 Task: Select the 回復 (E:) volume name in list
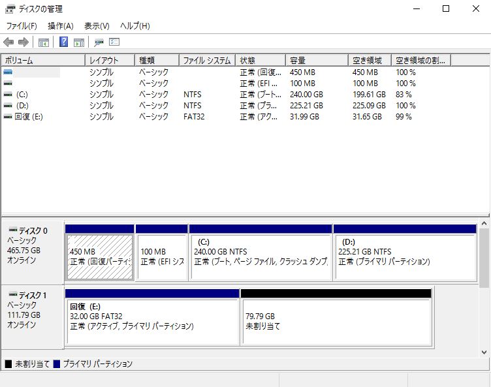tap(29, 117)
